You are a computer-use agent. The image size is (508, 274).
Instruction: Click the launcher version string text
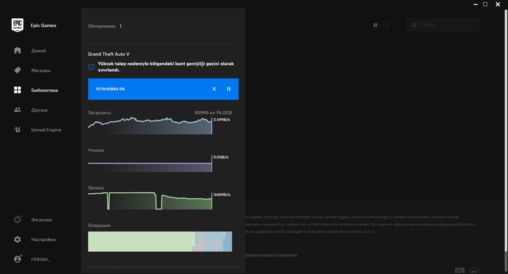coord(163,267)
